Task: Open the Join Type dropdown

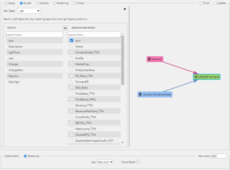Action: click(x=29, y=11)
